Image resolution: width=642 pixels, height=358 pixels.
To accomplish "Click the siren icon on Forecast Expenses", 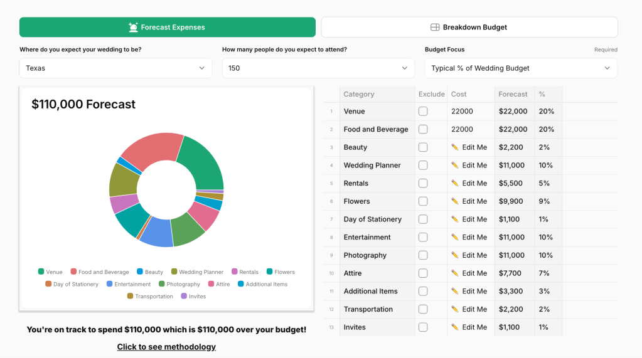I will [133, 27].
